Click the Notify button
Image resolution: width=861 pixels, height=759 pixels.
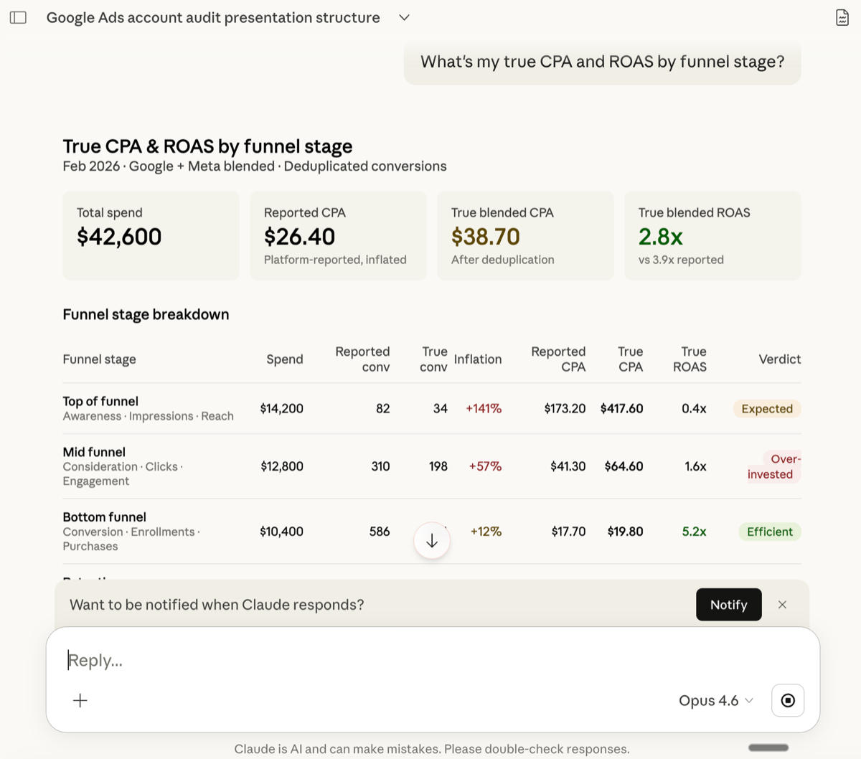728,605
